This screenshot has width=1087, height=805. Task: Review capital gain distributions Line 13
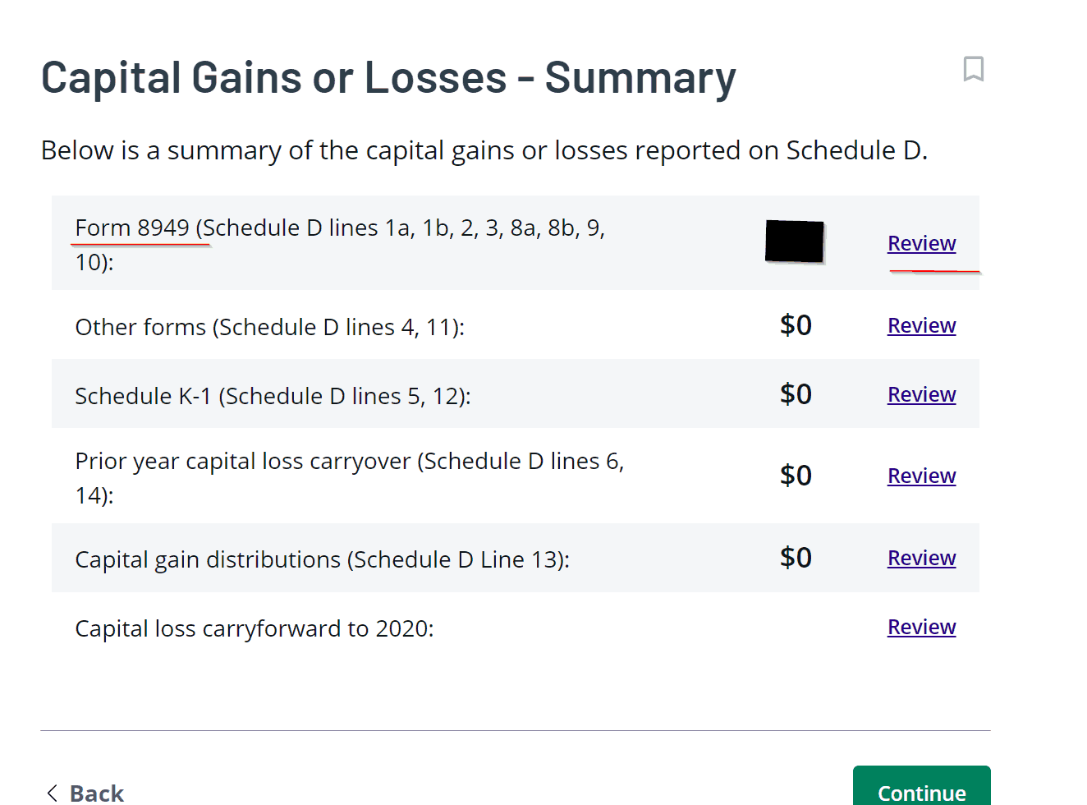[921, 558]
